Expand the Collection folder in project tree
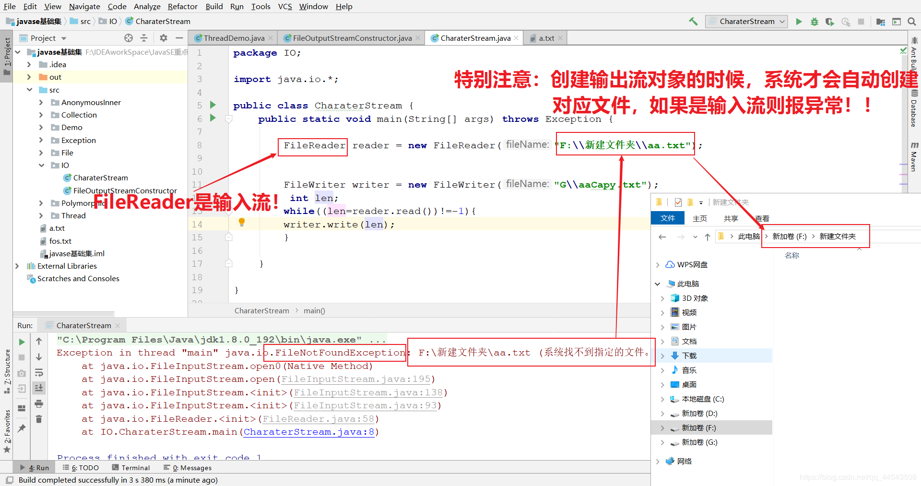Viewport: 921px width, 486px height. coord(41,115)
